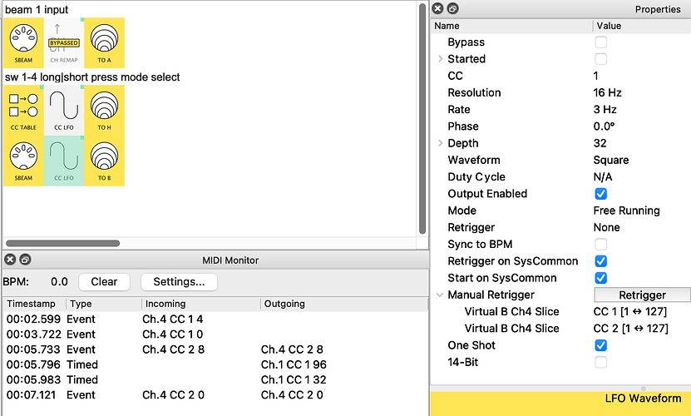The image size is (691, 416).
Task: Disable the Output Enabled checkbox
Action: tap(600, 194)
